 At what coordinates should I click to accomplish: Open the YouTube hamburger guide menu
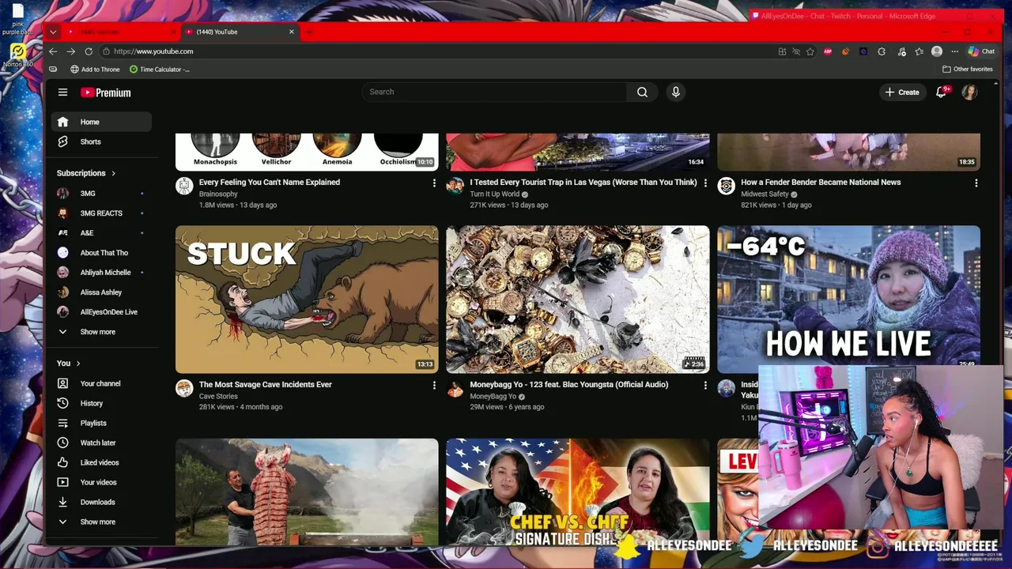pyautogui.click(x=62, y=92)
